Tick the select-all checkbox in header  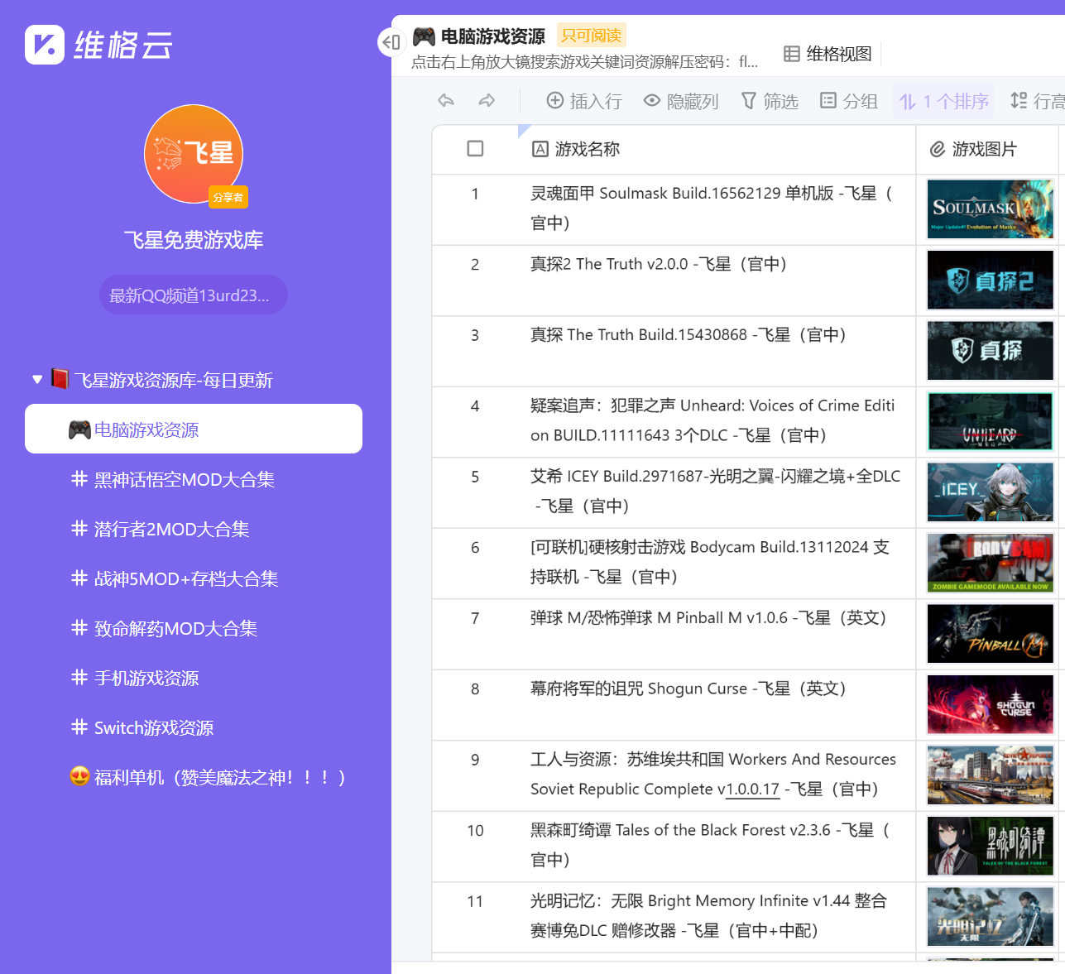(x=475, y=148)
